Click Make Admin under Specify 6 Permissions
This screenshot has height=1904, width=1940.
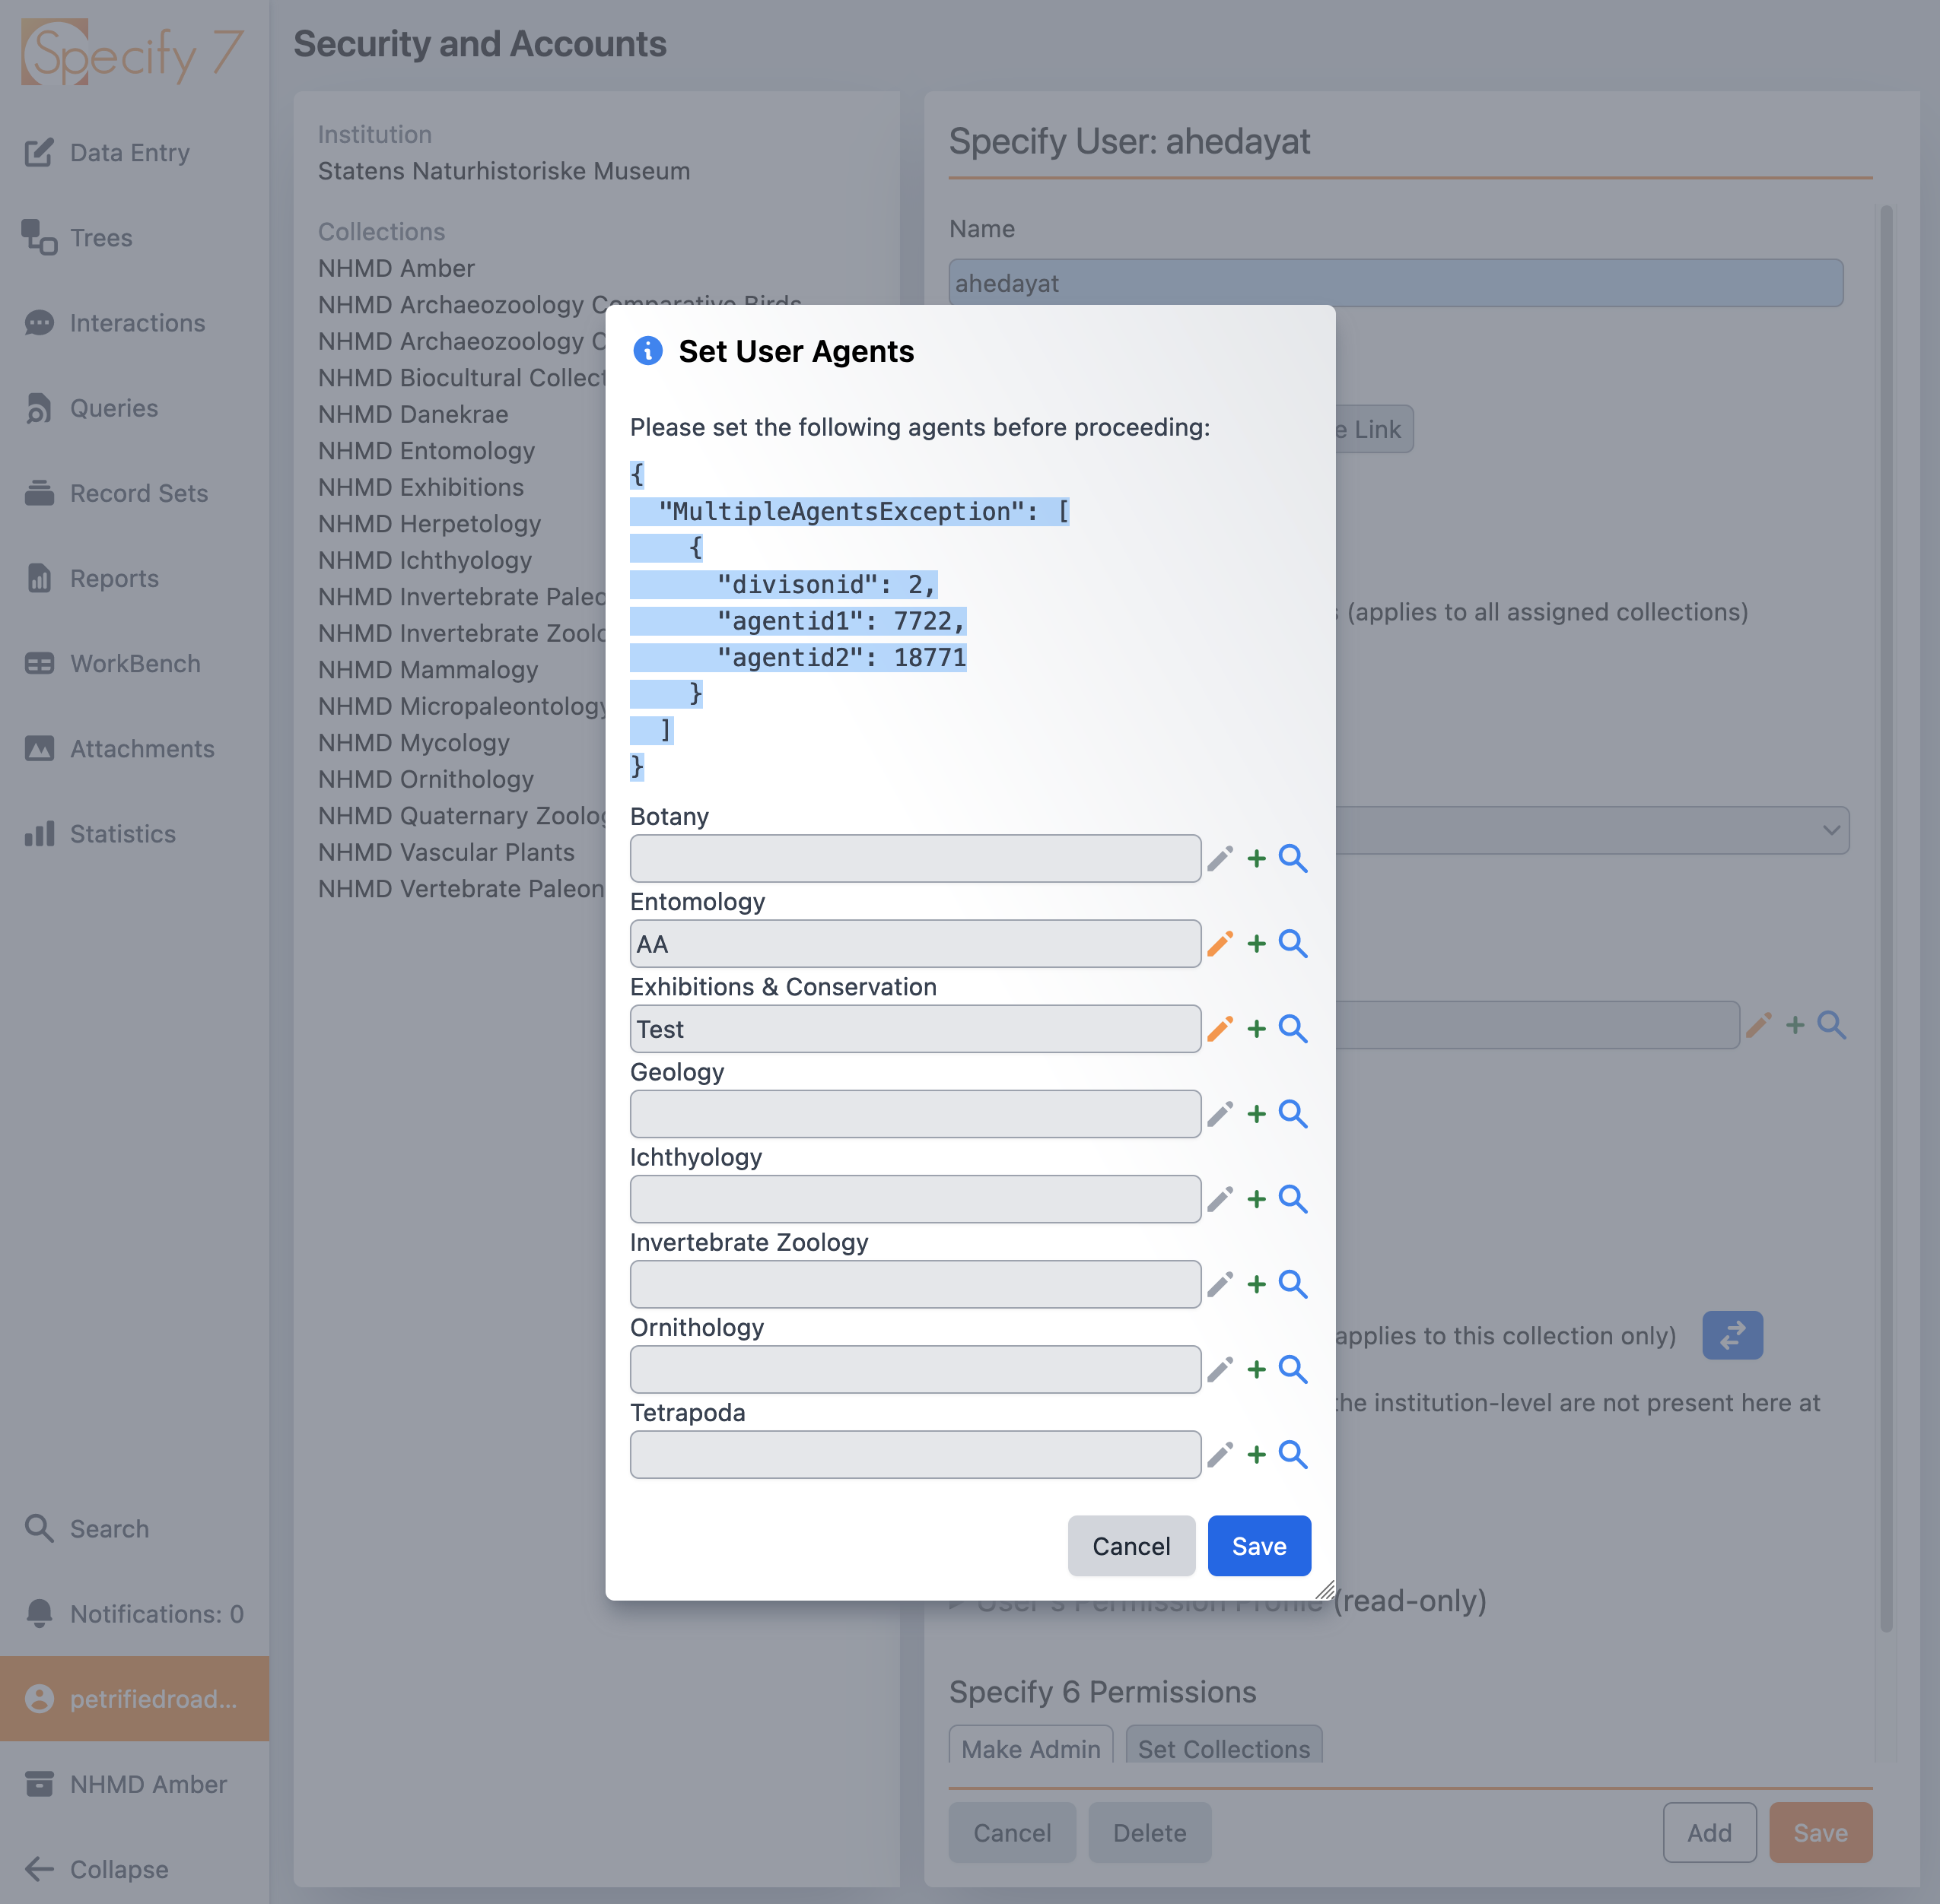tap(1031, 1748)
